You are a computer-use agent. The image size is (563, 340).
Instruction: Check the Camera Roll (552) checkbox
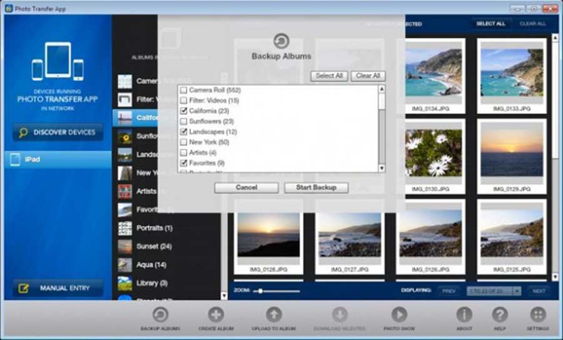click(x=183, y=90)
